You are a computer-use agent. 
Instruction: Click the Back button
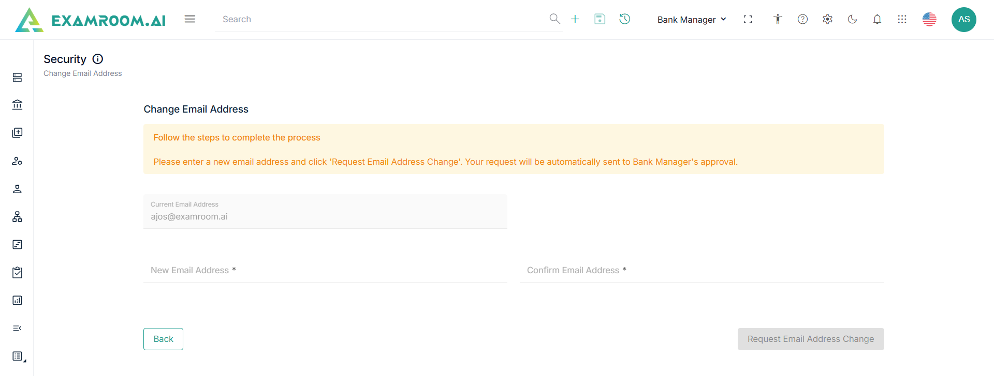coord(163,339)
